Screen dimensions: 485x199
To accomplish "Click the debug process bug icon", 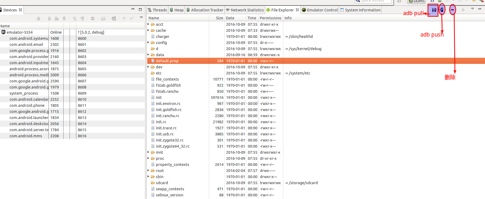I will pos(38,19).
